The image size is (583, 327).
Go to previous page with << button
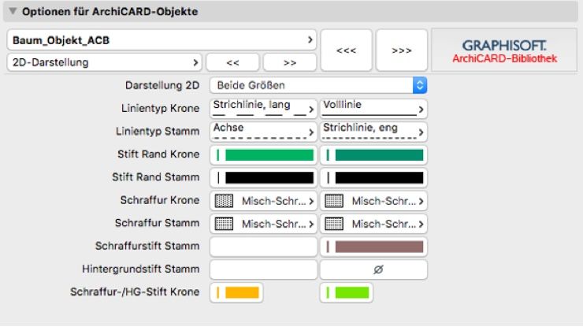pyautogui.click(x=232, y=62)
